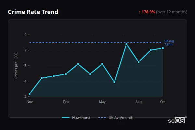Click the 'Oct' x-axis label
The height and width of the screenshot is (130, 195).
coord(163,102)
